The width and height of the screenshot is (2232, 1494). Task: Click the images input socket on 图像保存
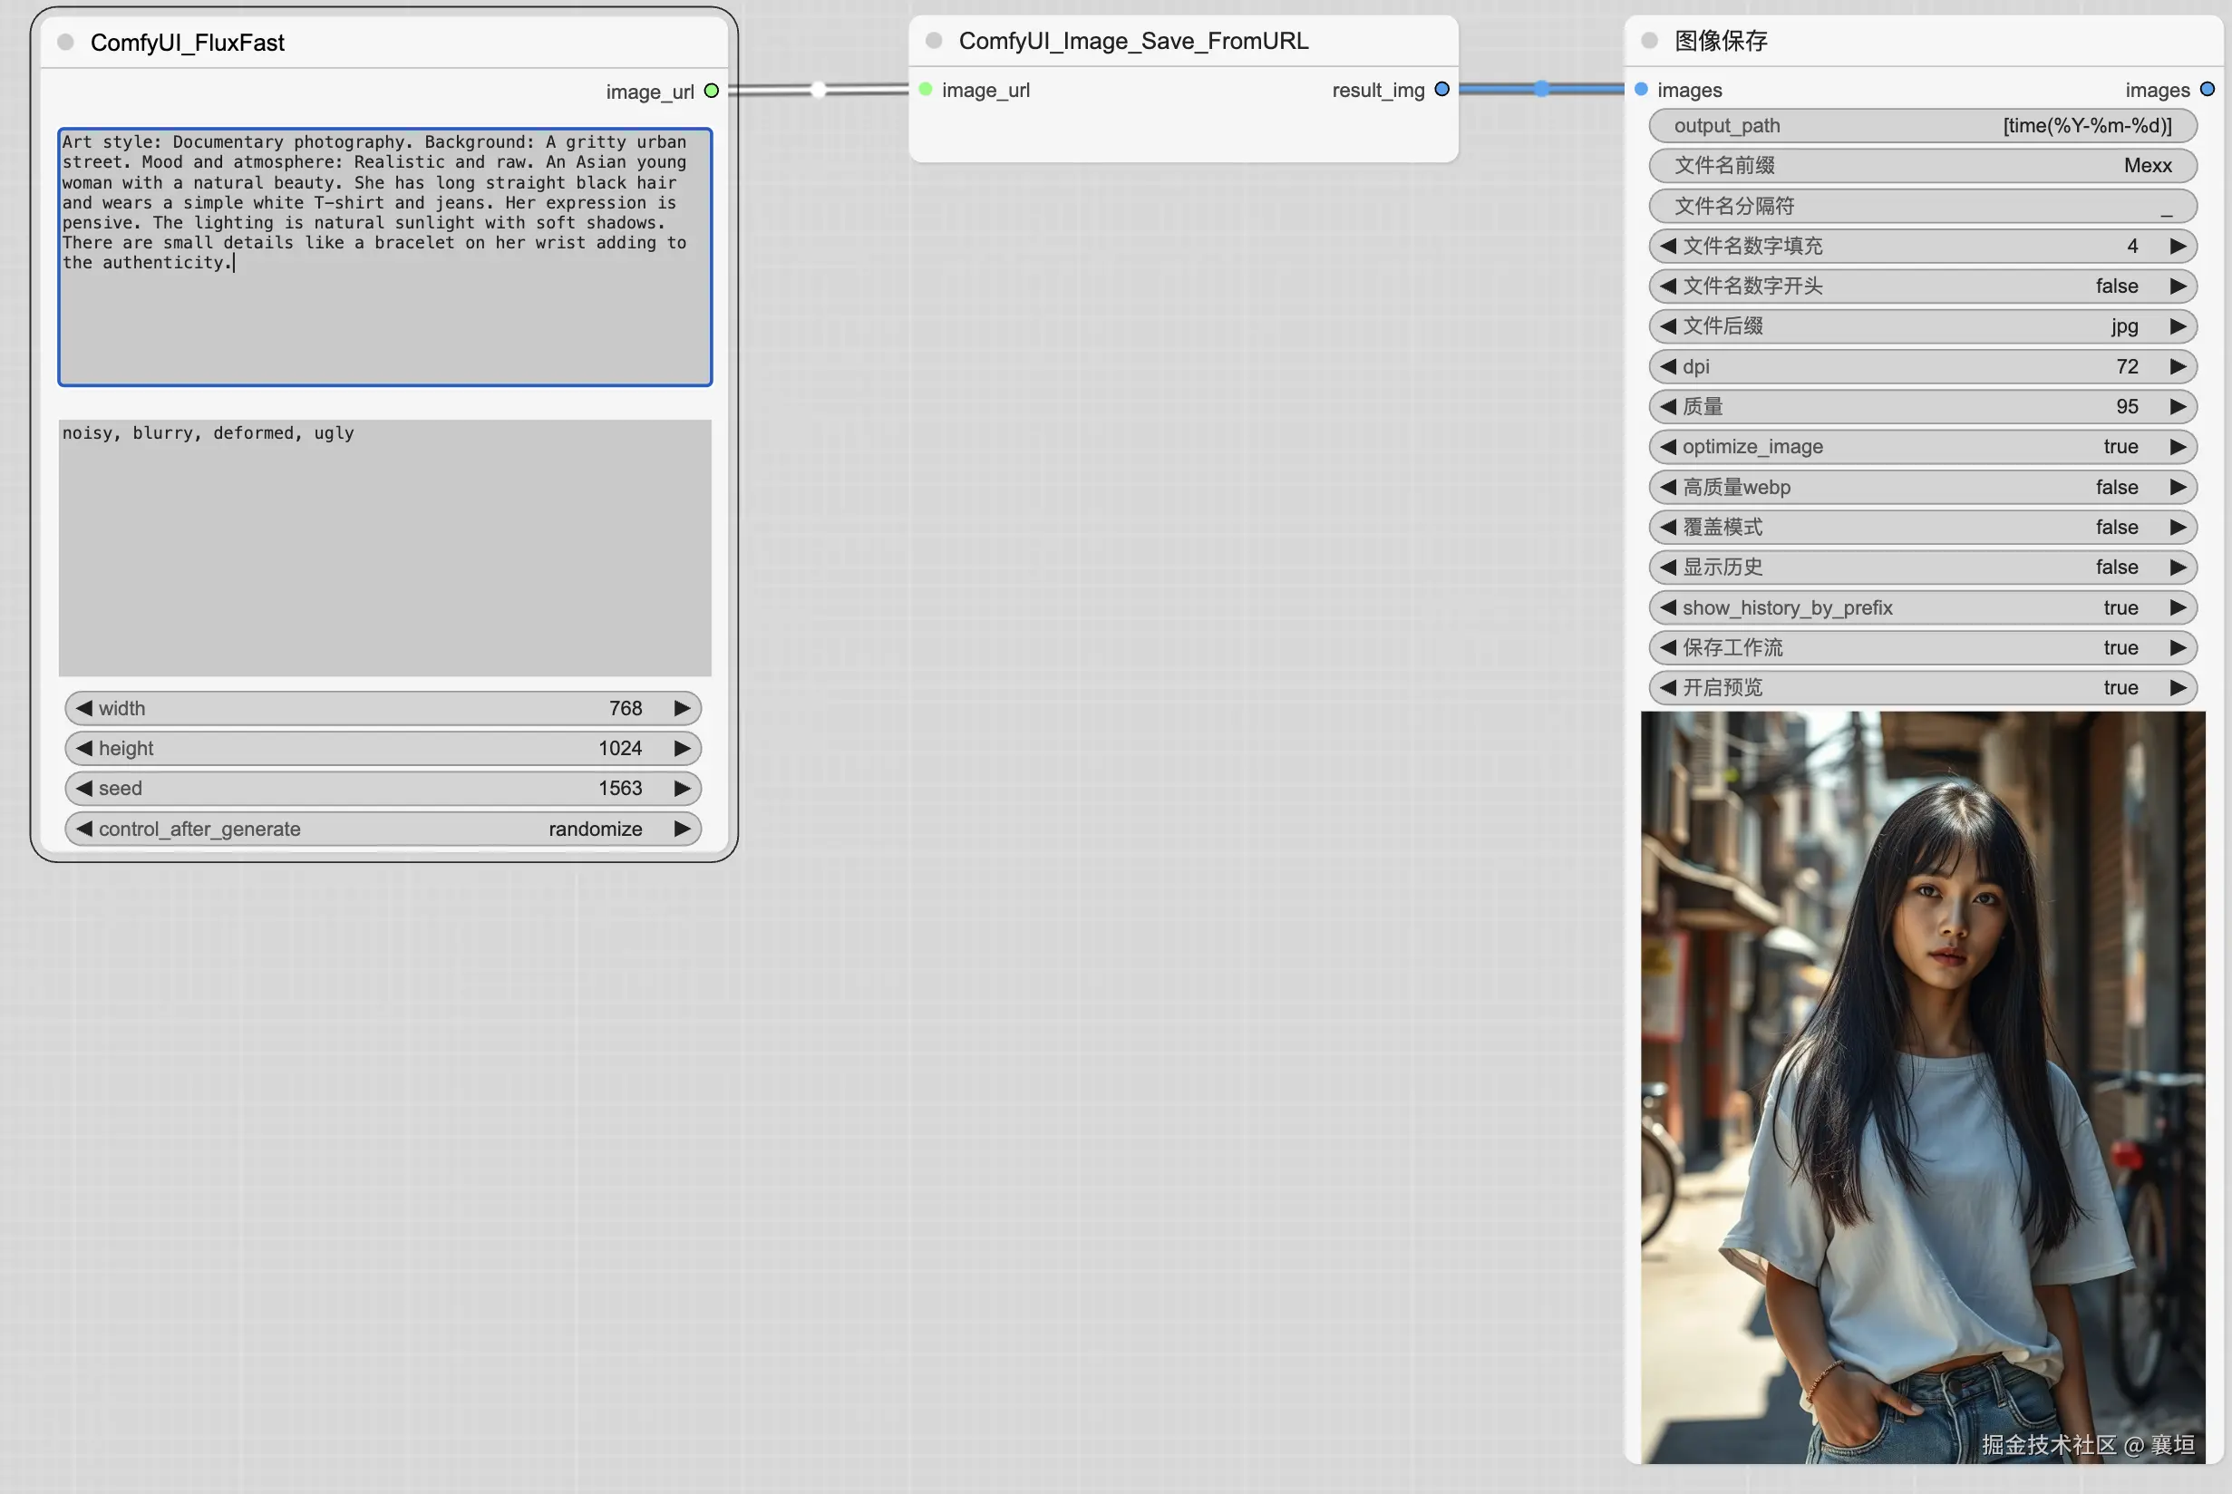(x=1640, y=90)
